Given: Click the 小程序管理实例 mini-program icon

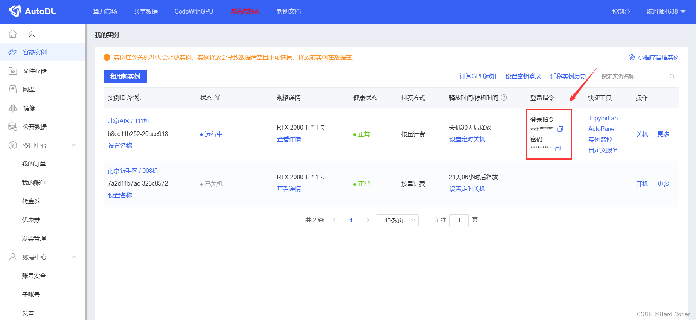Looking at the screenshot, I should (632, 57).
